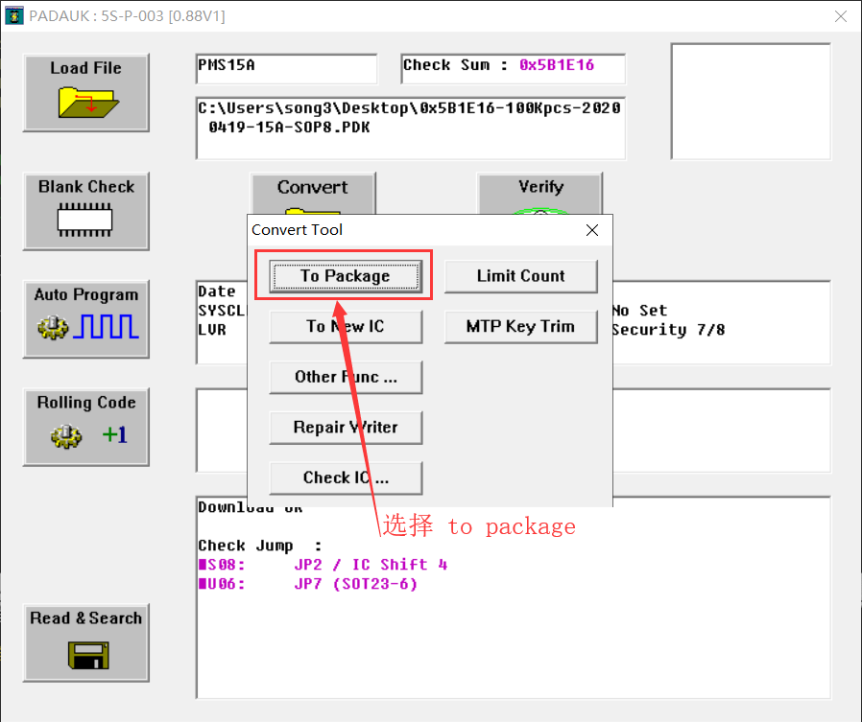Choose the To New IC option
Viewport: 862px width, 722px height.
tap(345, 327)
